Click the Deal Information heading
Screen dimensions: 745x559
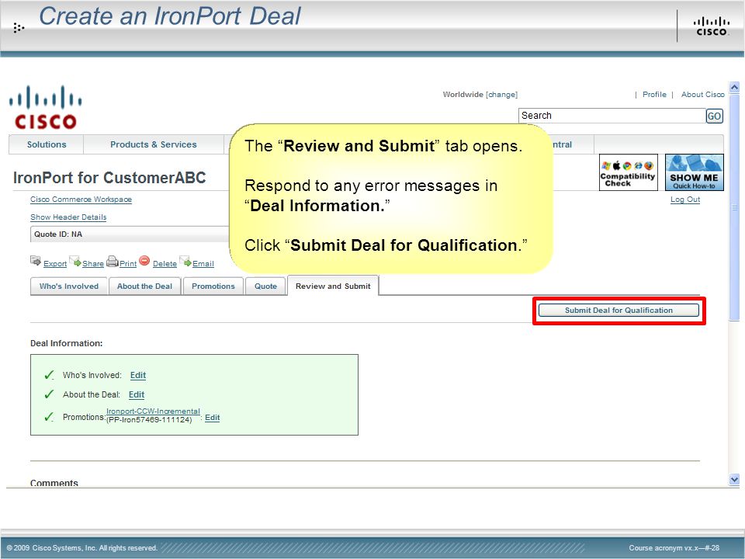click(x=67, y=343)
